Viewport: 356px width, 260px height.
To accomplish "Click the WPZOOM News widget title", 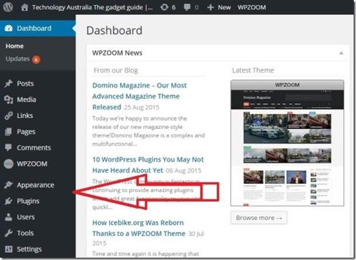I will (x=117, y=53).
